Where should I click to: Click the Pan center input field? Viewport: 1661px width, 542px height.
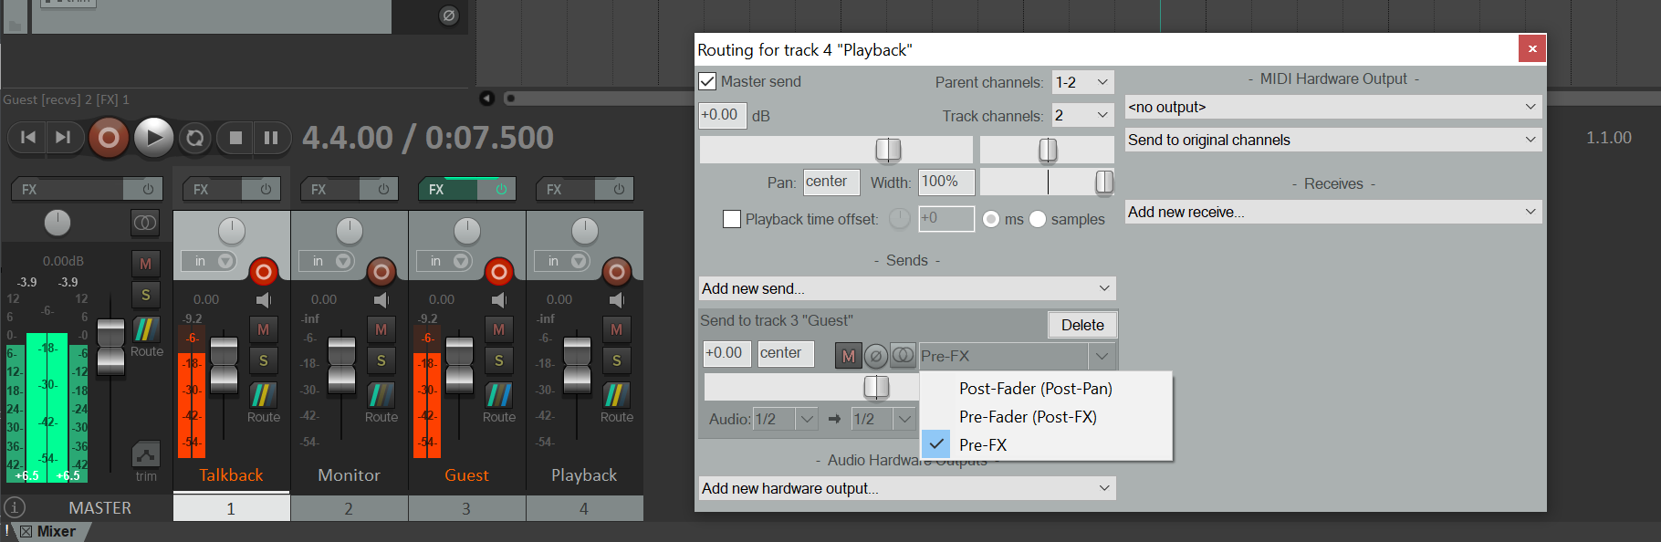pyautogui.click(x=830, y=182)
